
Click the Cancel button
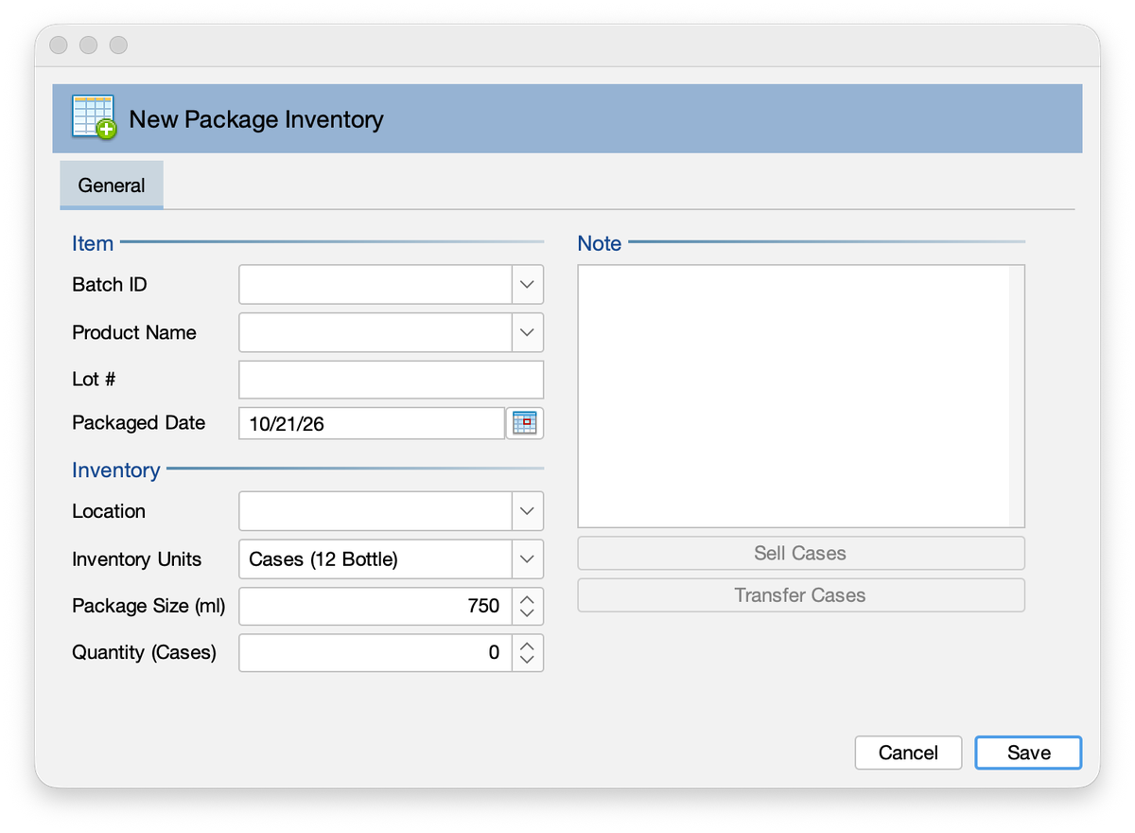[908, 753]
